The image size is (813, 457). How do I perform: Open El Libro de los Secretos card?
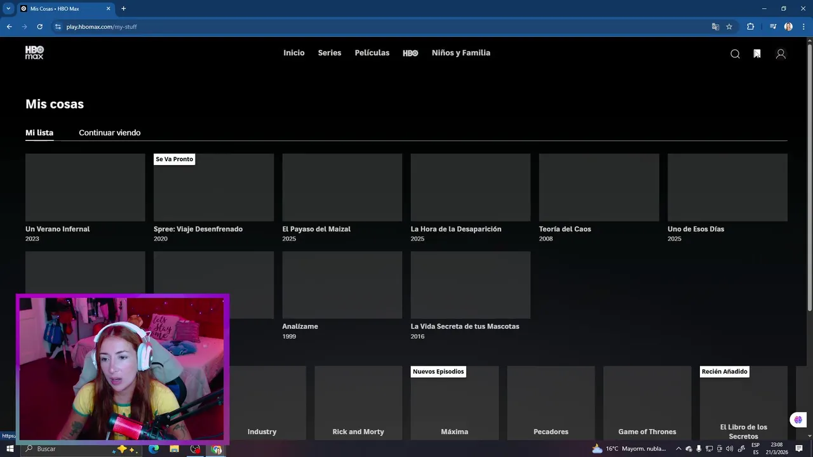(744, 403)
